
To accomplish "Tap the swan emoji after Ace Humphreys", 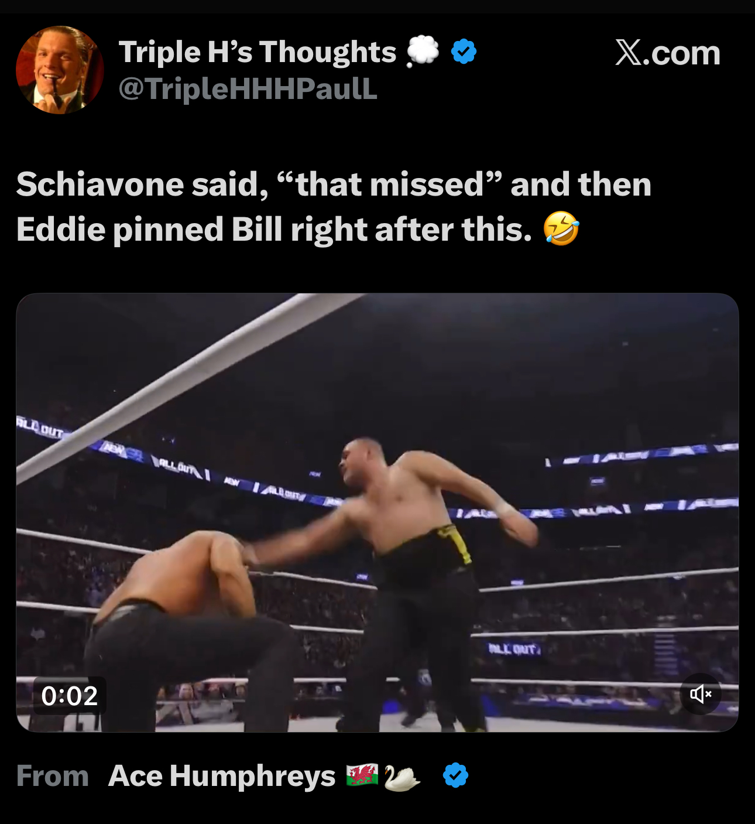I will (x=401, y=777).
